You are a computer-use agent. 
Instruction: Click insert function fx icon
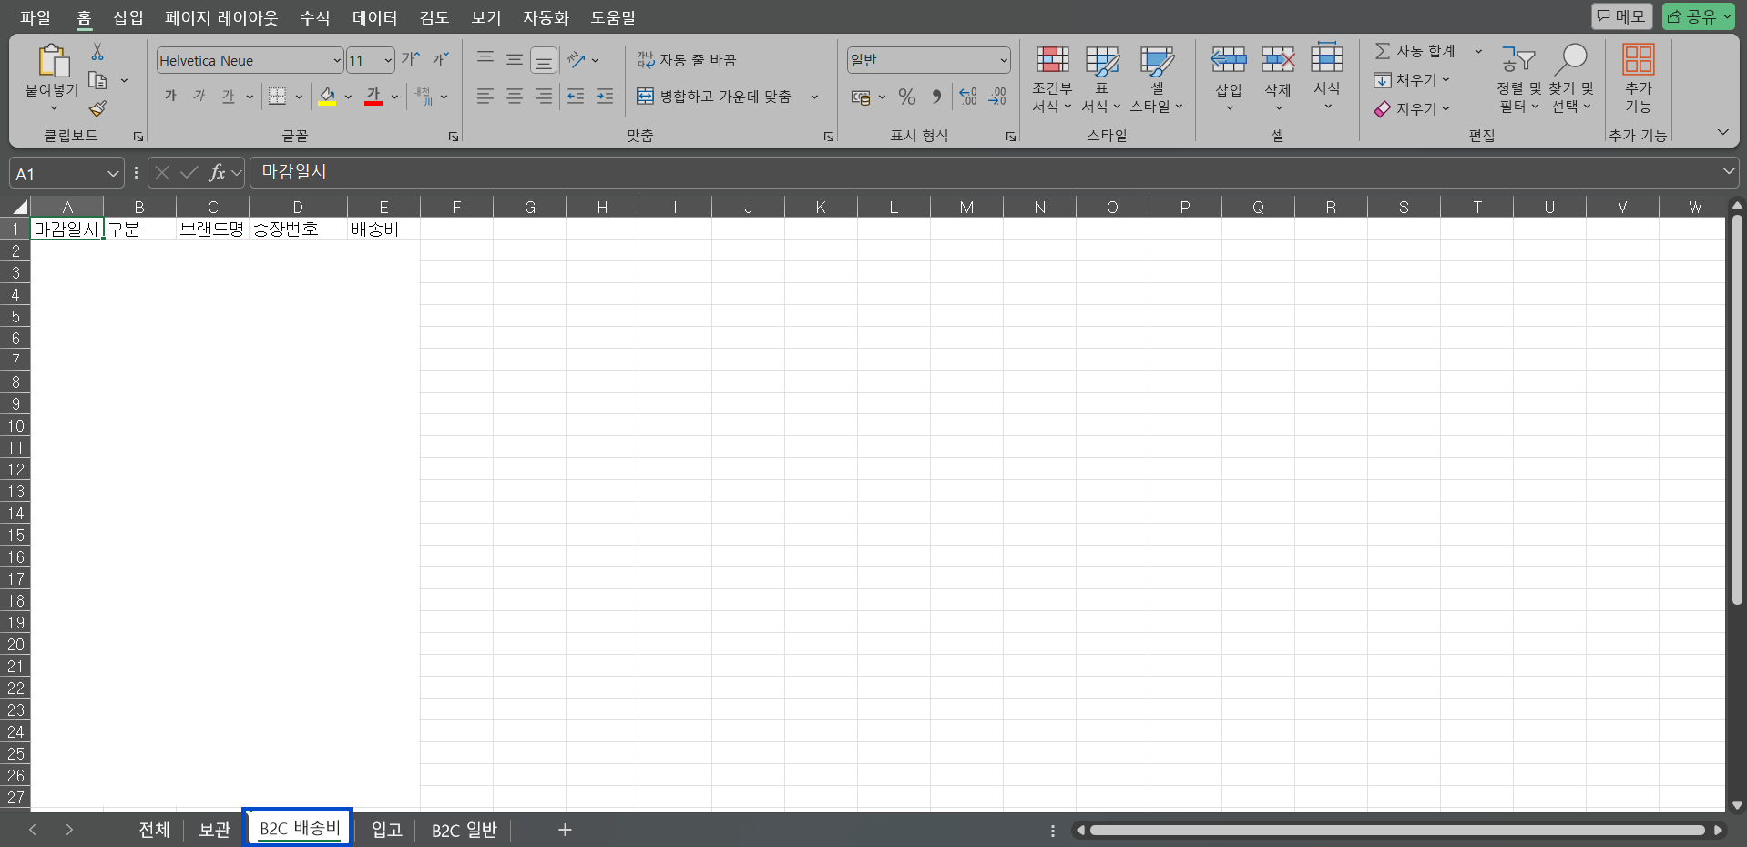click(x=217, y=172)
